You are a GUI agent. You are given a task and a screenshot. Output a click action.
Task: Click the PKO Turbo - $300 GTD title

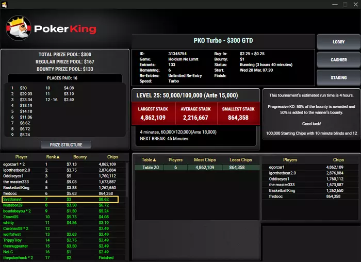pos(223,41)
